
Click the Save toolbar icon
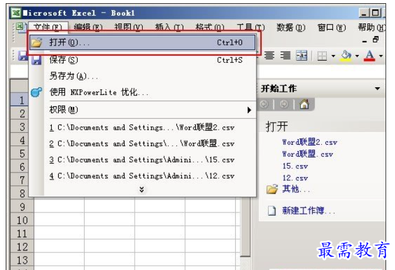(x=23, y=56)
